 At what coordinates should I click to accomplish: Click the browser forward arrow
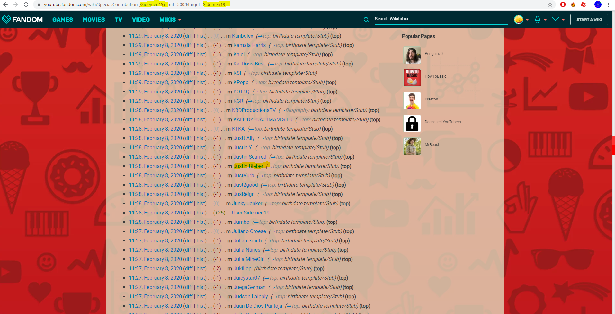[x=16, y=4]
